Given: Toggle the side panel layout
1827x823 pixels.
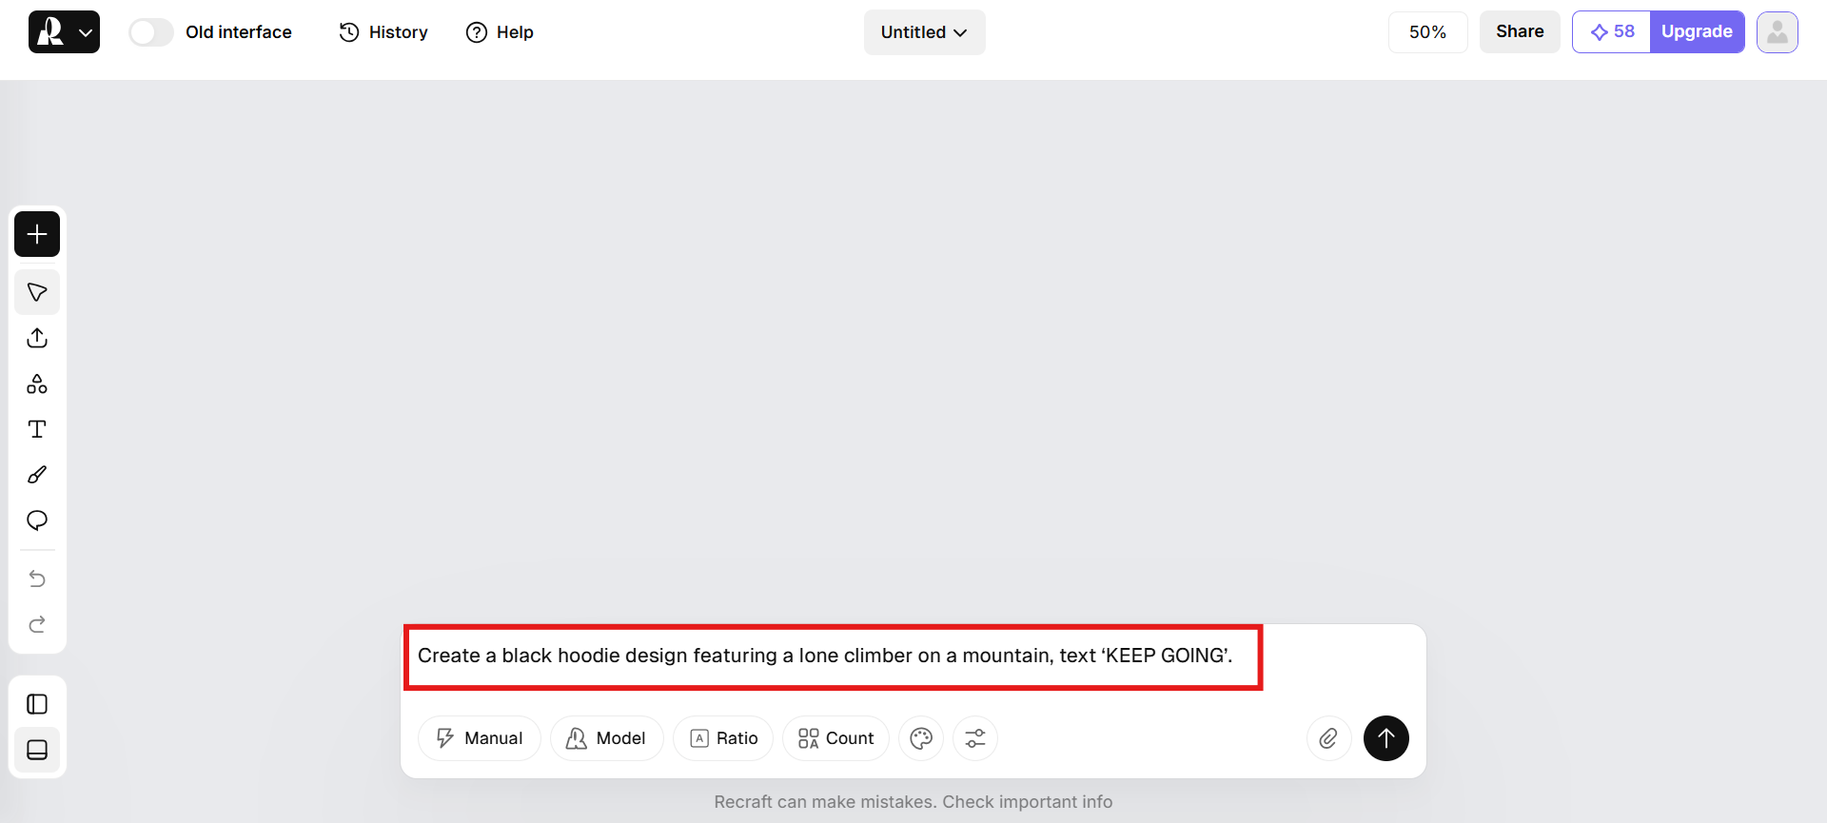Looking at the screenshot, I should click(37, 704).
